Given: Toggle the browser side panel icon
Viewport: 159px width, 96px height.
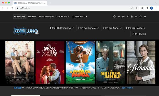Looking at the screenshot, I should point(147,8).
